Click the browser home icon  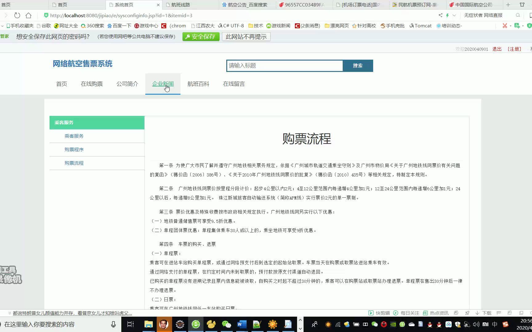28,15
